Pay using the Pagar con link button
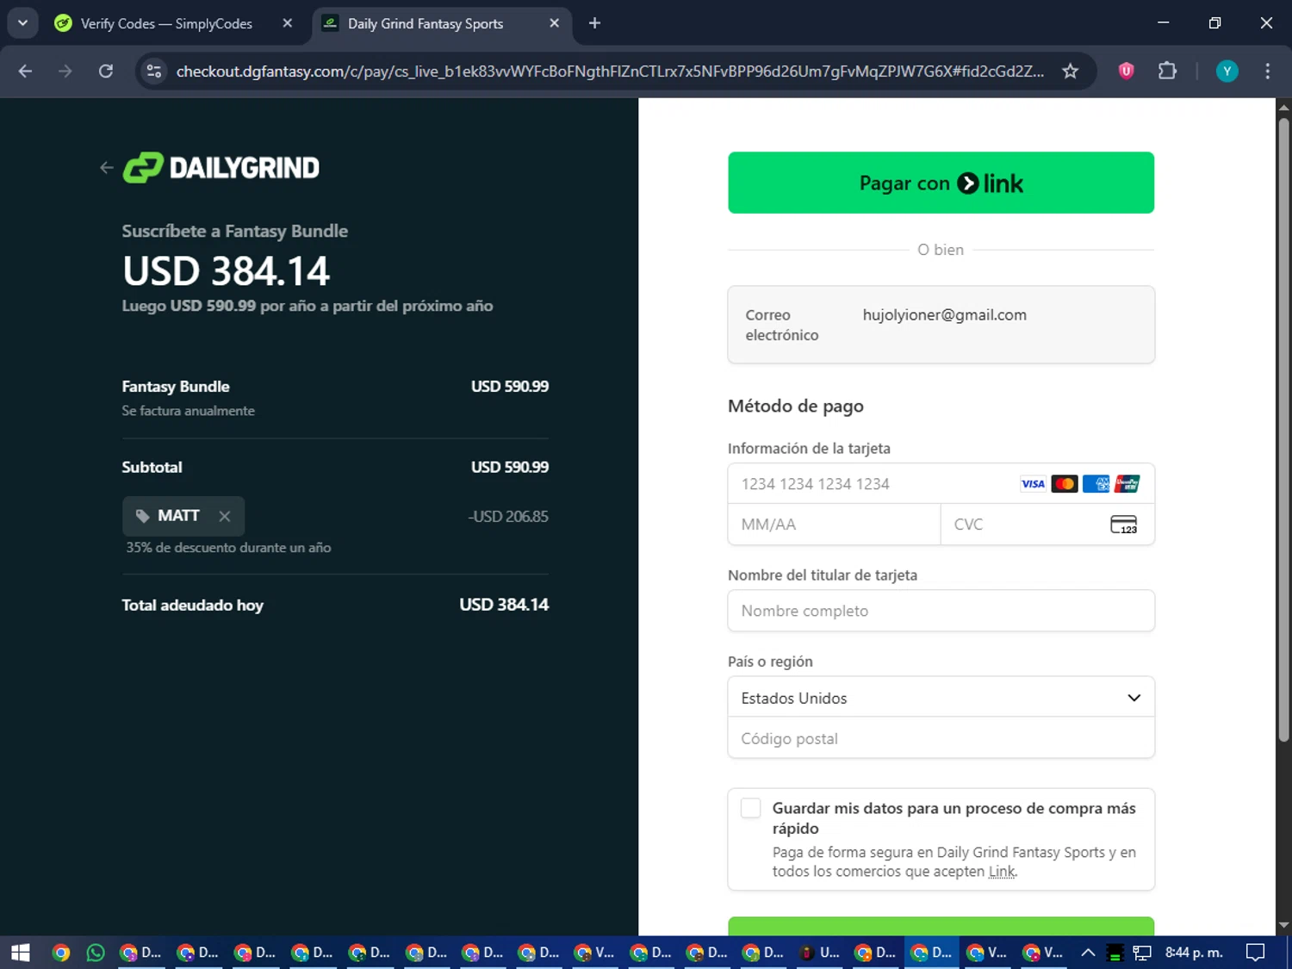 941,183
